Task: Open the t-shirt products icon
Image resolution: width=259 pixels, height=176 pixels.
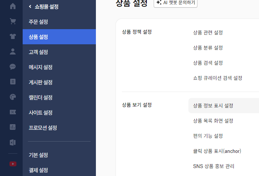Action: (x=13, y=36)
